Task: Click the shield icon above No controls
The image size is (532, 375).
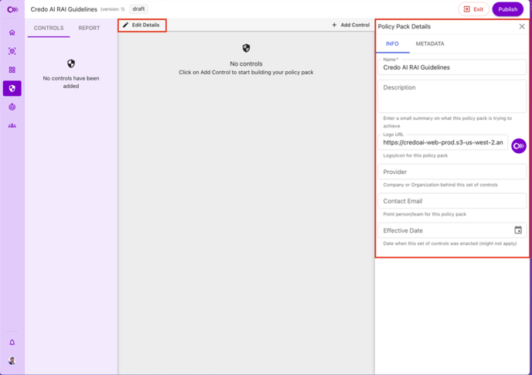Action: [247, 48]
